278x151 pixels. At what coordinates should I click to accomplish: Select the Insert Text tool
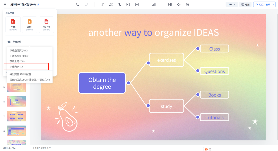point(102,4)
